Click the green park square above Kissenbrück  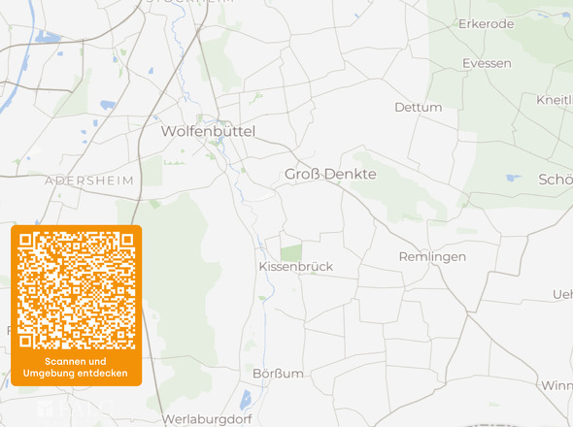(x=291, y=253)
